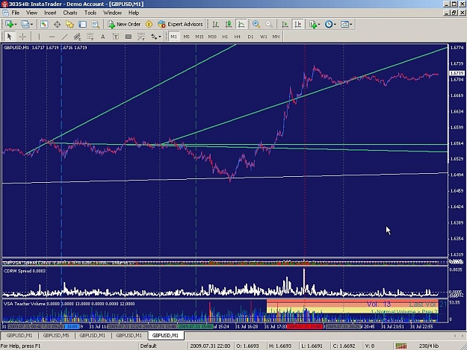Screen dimensions: 467x350
Task: Open the Strategy Tester icon
Action: pyautogui.click(x=96, y=24)
